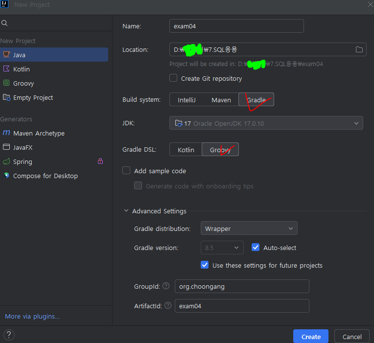Click the Spring lock icon

[100, 161]
